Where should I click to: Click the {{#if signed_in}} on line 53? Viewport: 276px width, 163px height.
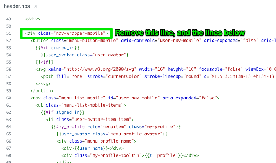60,48
